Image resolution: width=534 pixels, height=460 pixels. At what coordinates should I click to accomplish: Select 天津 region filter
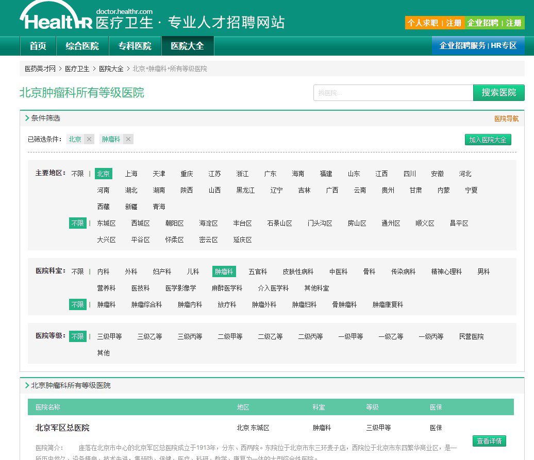[x=159, y=174]
